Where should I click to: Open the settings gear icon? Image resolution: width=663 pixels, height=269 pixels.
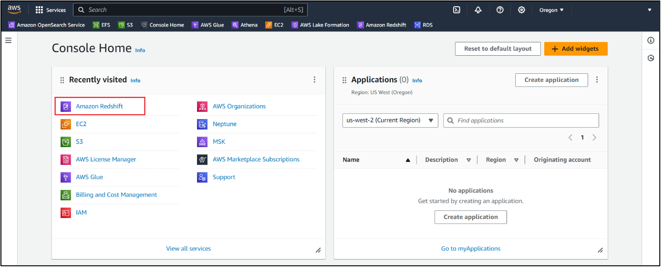point(521,10)
